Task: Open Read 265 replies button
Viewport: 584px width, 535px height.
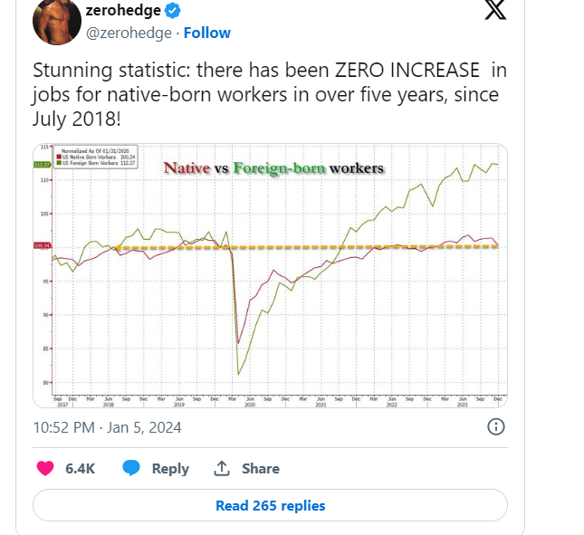Action: tap(270, 505)
